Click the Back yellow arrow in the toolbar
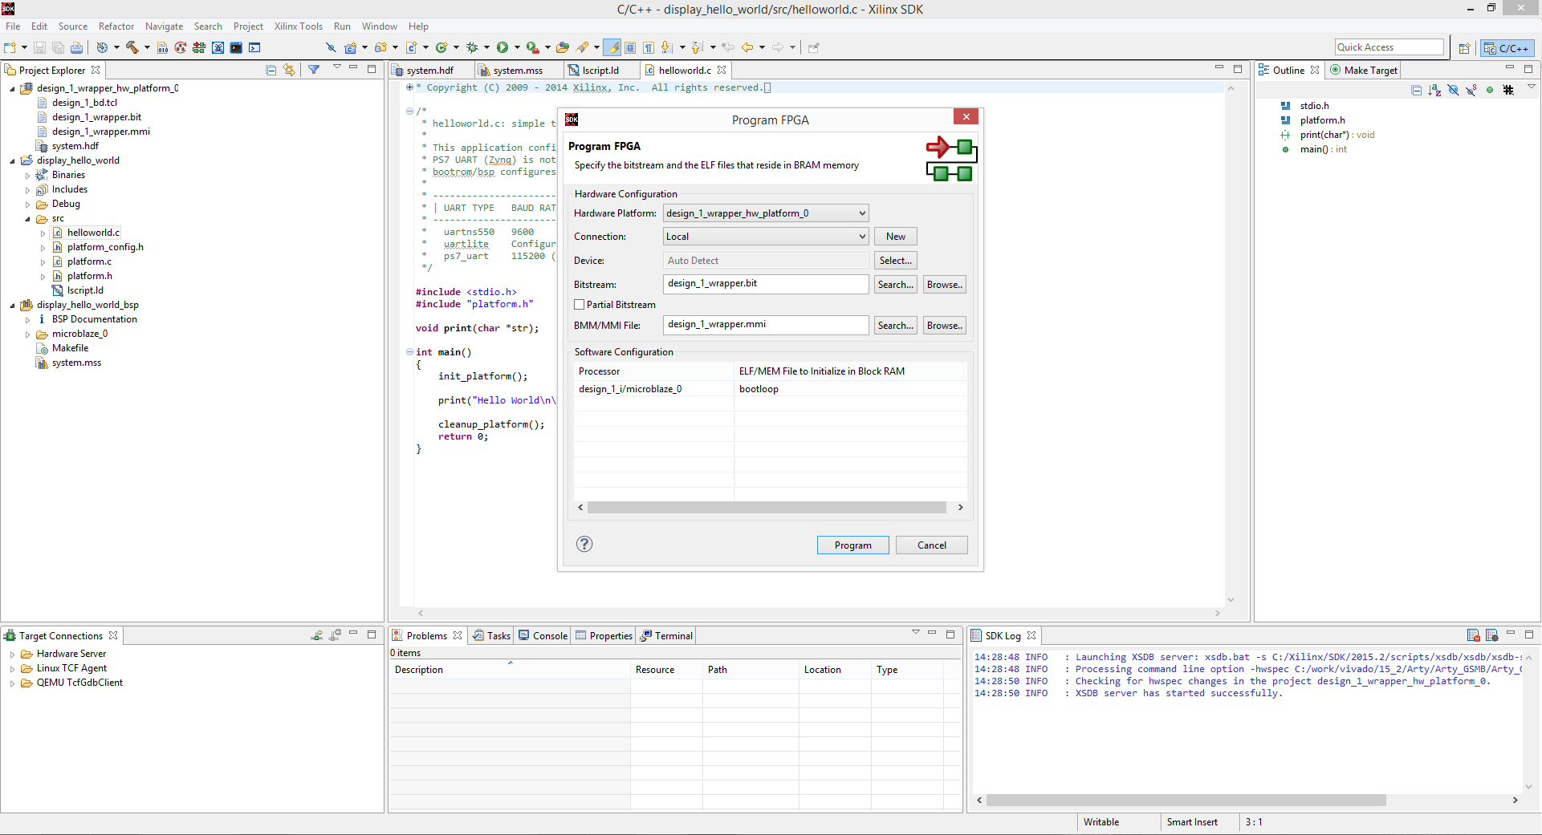The image size is (1542, 835). 747,47
